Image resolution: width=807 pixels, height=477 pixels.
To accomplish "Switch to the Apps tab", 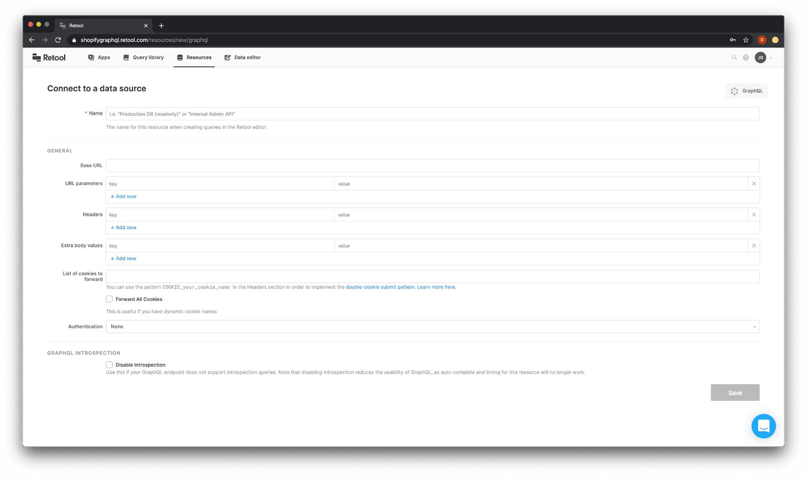I will [99, 58].
